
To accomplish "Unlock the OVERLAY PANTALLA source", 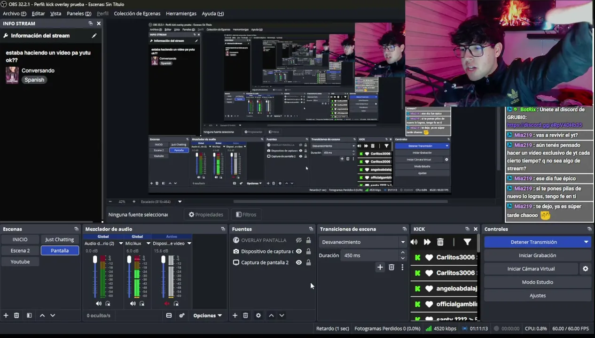I will tap(308, 240).
